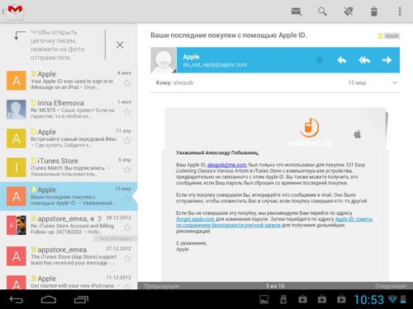The width and height of the screenshot is (413, 309).
Task: Go to Предыдущее message
Action: click(x=162, y=286)
